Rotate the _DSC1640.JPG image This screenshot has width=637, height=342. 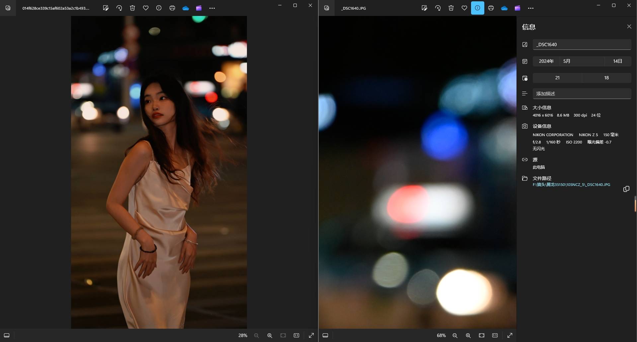[438, 8]
